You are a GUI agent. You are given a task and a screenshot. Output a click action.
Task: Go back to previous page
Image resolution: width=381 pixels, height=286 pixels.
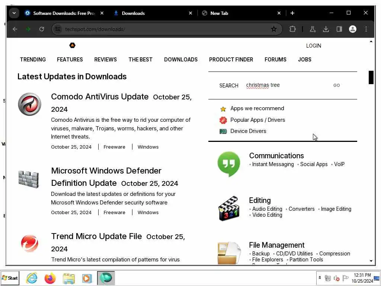coord(15,29)
